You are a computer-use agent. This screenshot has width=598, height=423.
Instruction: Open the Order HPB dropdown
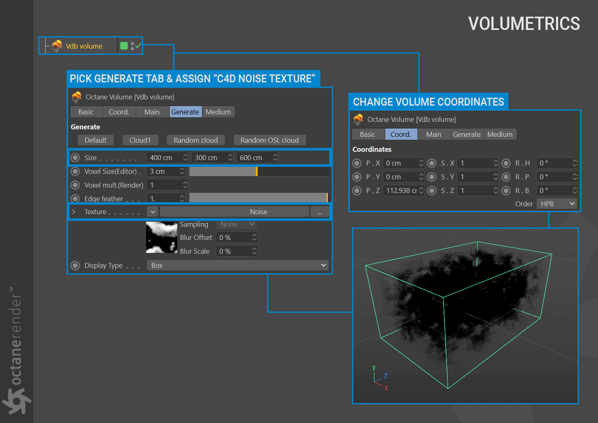click(x=557, y=204)
